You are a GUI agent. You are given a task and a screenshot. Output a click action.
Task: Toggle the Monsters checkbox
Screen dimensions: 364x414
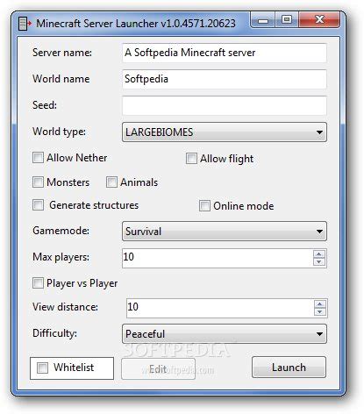point(38,182)
